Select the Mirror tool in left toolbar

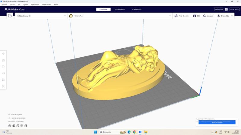click(3, 73)
